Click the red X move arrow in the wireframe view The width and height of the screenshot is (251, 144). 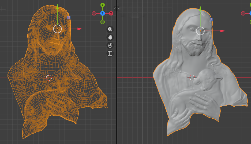(x=80, y=29)
